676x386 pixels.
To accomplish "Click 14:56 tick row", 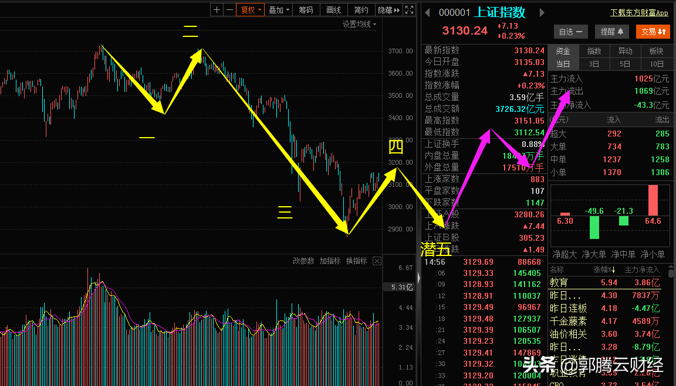I will [484, 262].
